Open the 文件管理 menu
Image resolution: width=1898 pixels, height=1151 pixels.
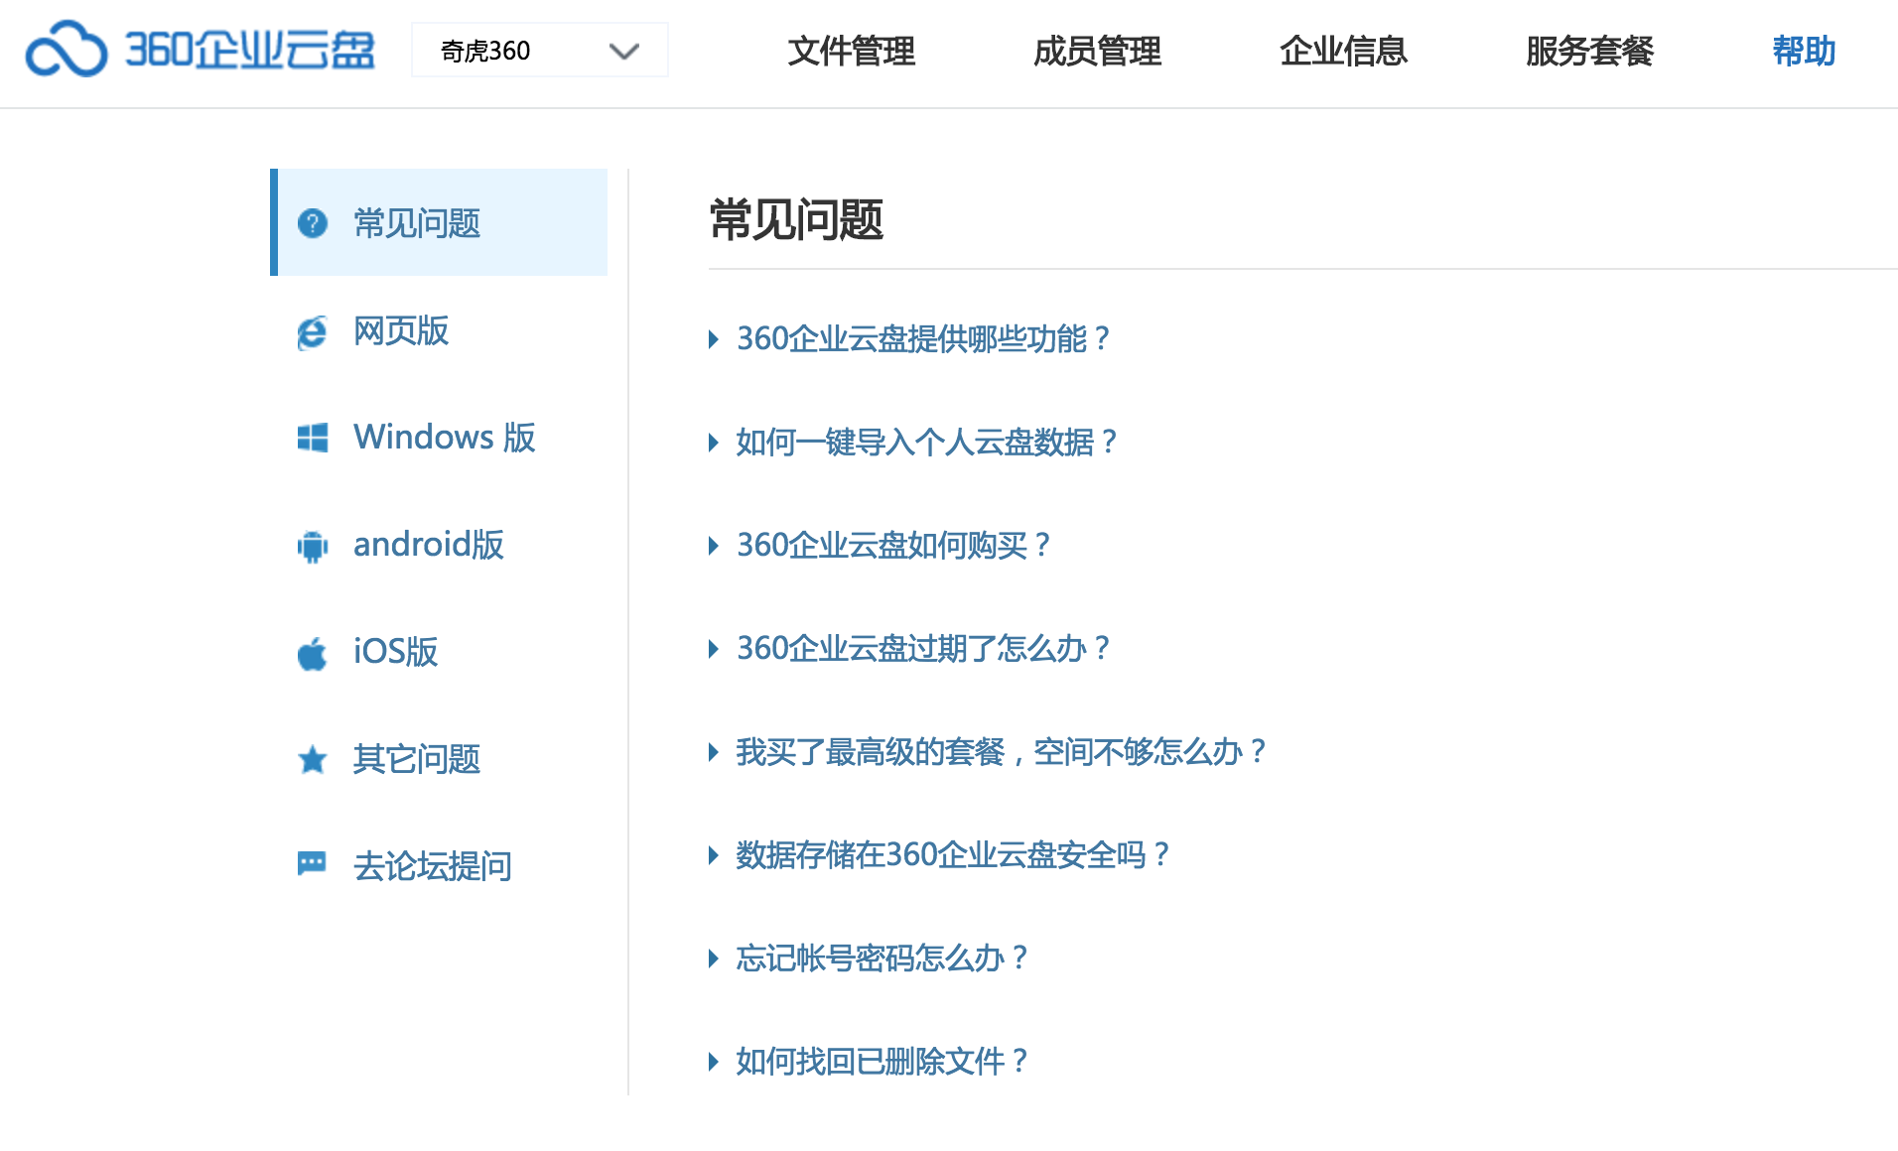click(x=851, y=51)
